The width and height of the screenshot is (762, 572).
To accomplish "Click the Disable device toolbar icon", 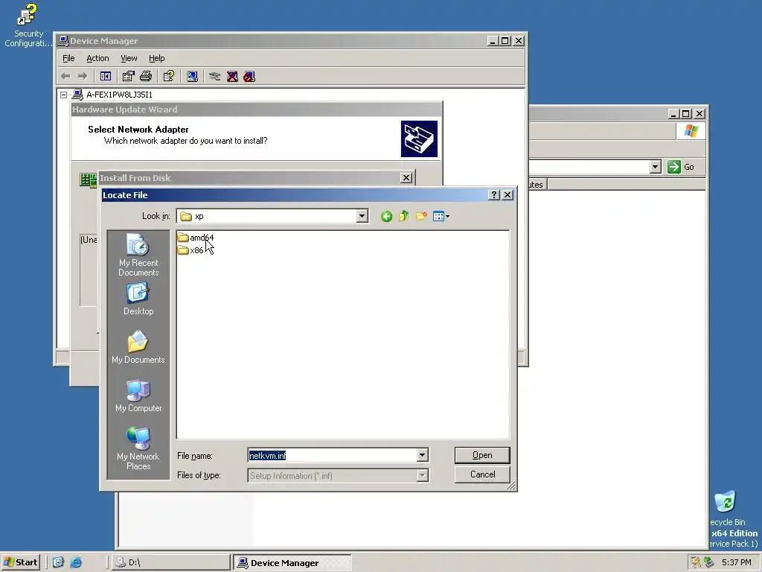I will click(x=249, y=77).
